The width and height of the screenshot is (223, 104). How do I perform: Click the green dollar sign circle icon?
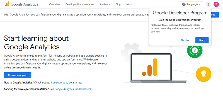click(195, 50)
